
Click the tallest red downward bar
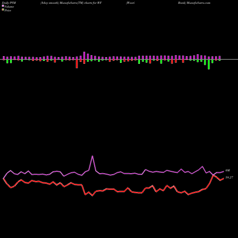pos(77,64)
